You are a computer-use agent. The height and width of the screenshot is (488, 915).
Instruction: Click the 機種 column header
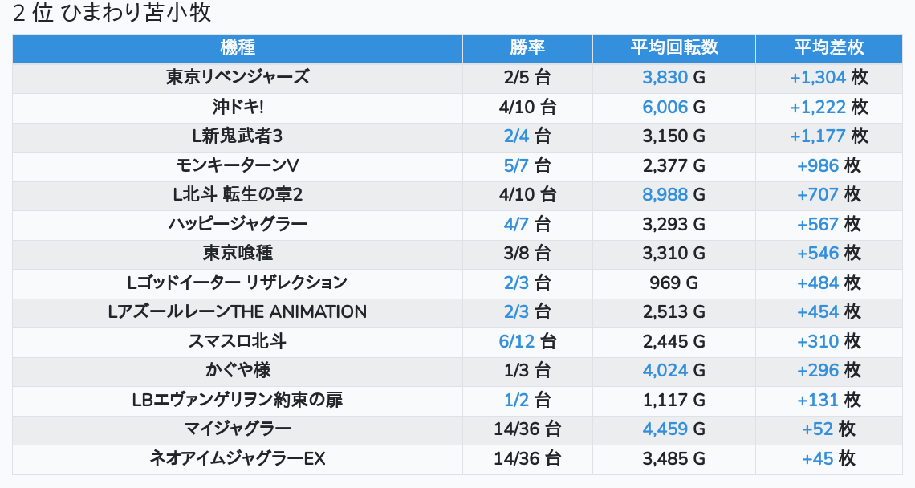238,47
